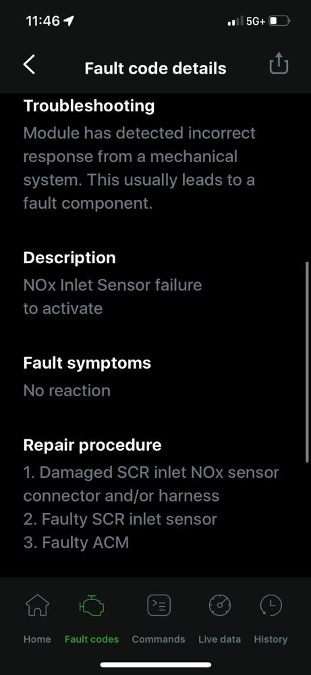Screen dimensions: 311x675
Task: Tap the Live data gauge icon
Action: pos(220,605)
